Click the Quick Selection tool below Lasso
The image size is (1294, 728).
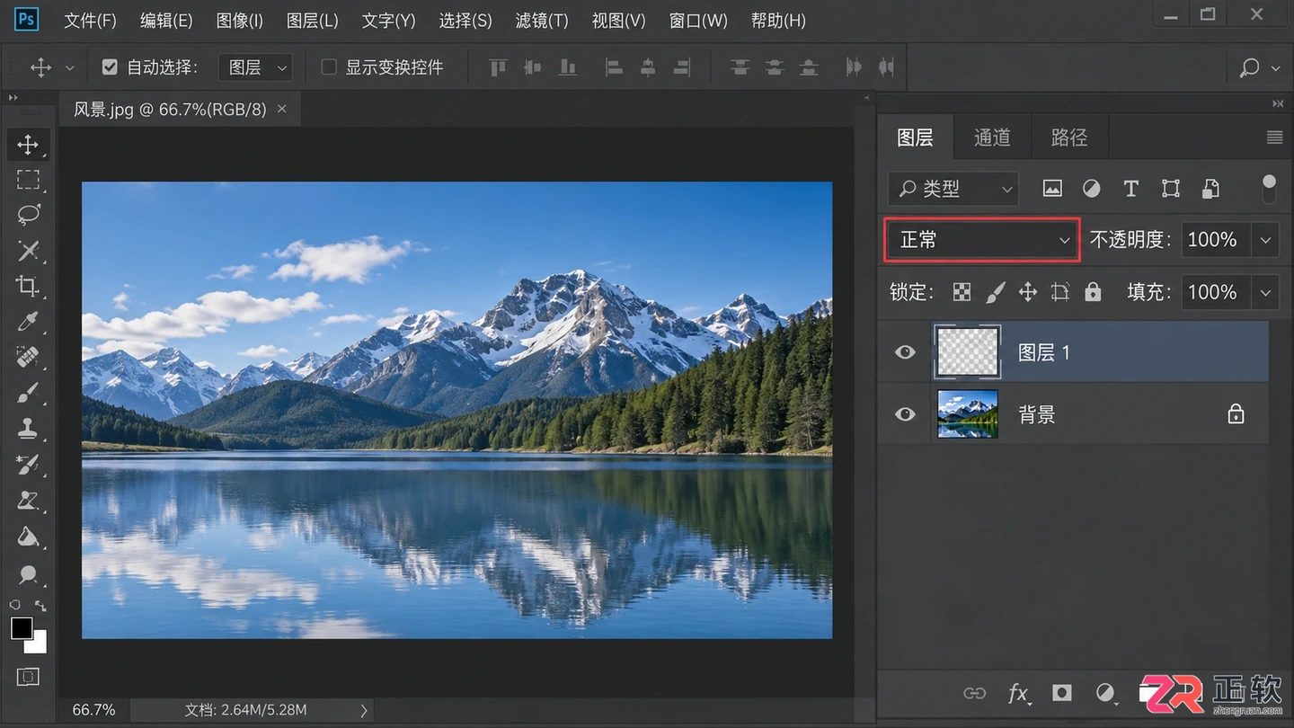28,251
